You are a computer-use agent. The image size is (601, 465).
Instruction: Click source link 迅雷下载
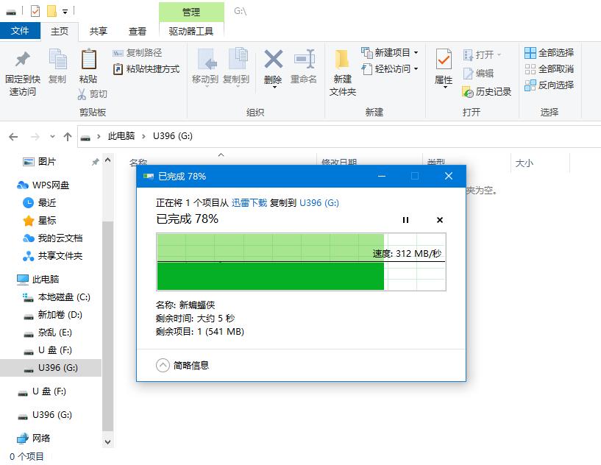249,203
